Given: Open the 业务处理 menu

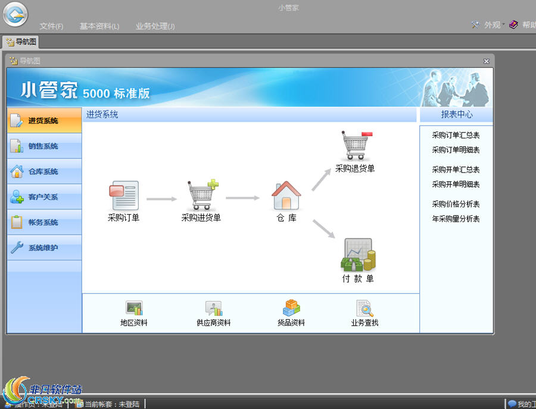Looking at the screenshot, I should pyautogui.click(x=155, y=26).
